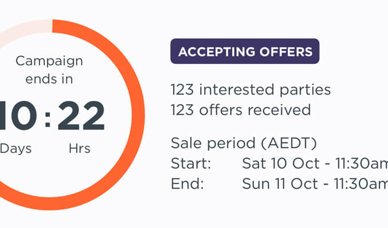Select the Start label
The width and height of the screenshot is (388, 228).
(191, 164)
